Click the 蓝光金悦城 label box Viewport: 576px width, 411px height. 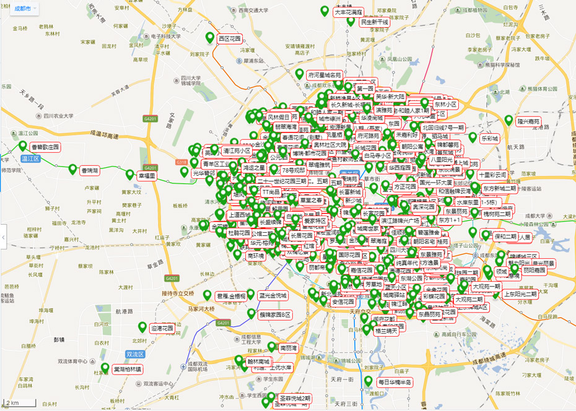pos(273,296)
